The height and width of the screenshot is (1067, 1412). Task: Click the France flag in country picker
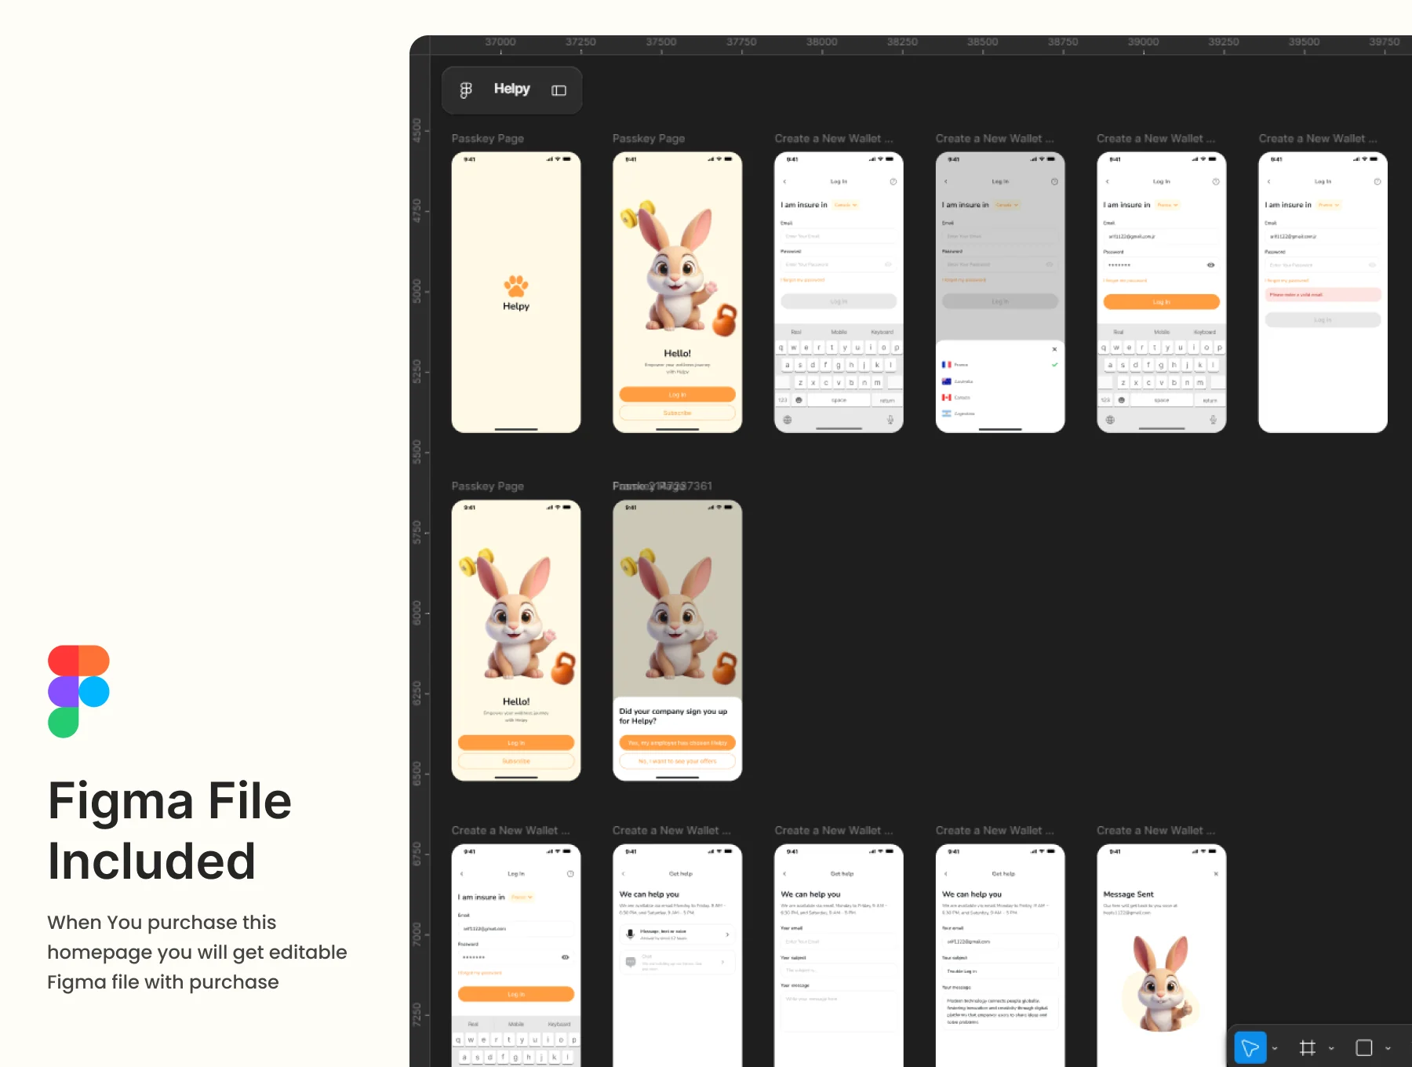click(x=947, y=365)
